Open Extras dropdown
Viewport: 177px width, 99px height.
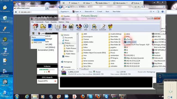coord(136,3)
